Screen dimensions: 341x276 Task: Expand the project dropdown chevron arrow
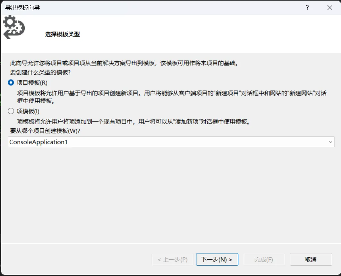pos(330,142)
